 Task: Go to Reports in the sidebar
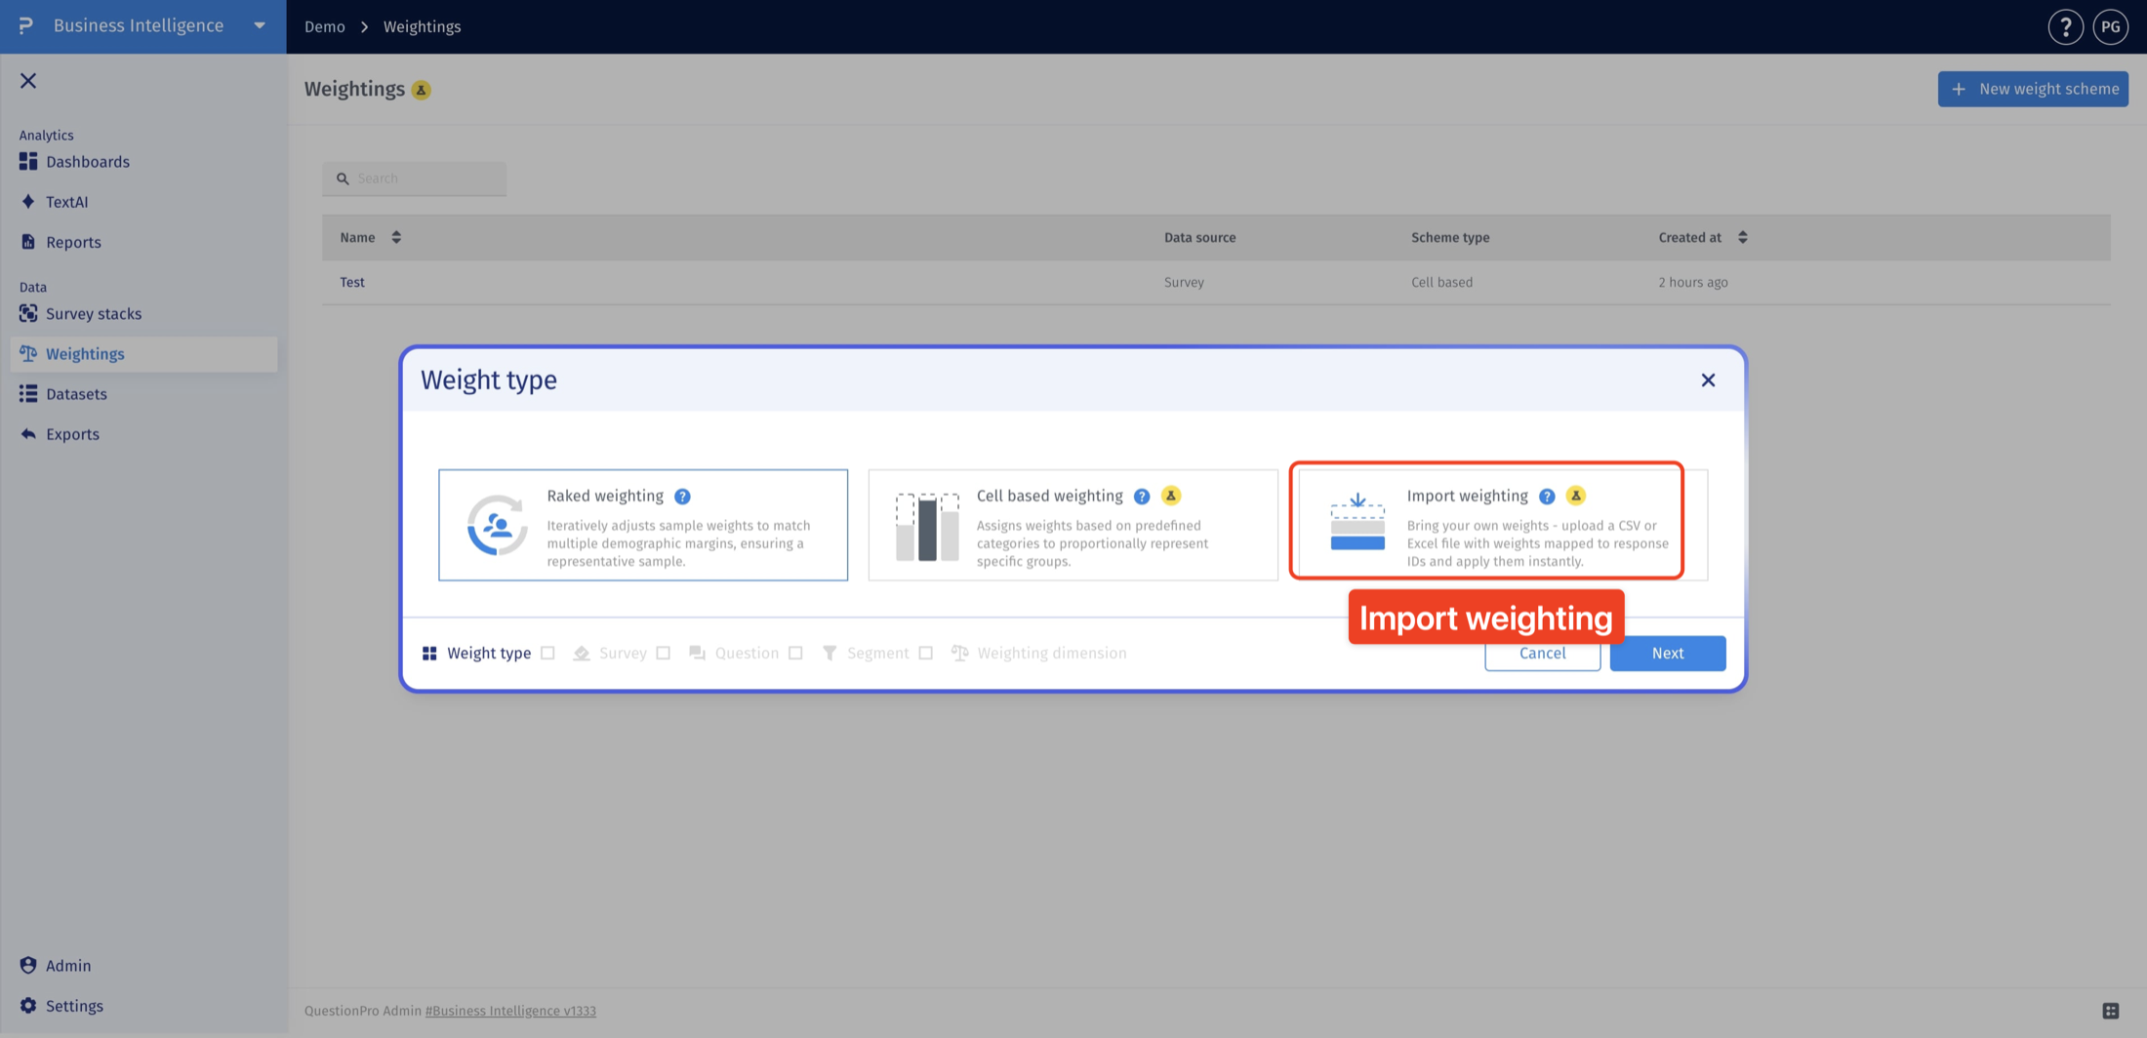click(x=73, y=242)
